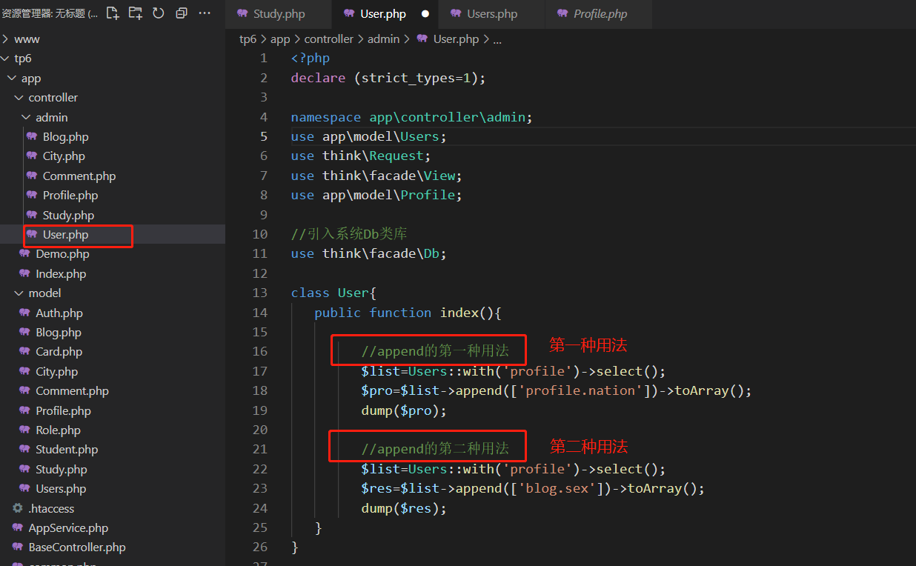
Task: Click the 'blog.sex' append code line
Action: [533, 488]
